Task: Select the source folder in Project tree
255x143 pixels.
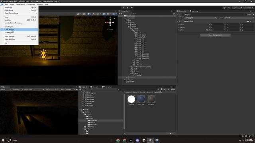Action: [93, 123]
